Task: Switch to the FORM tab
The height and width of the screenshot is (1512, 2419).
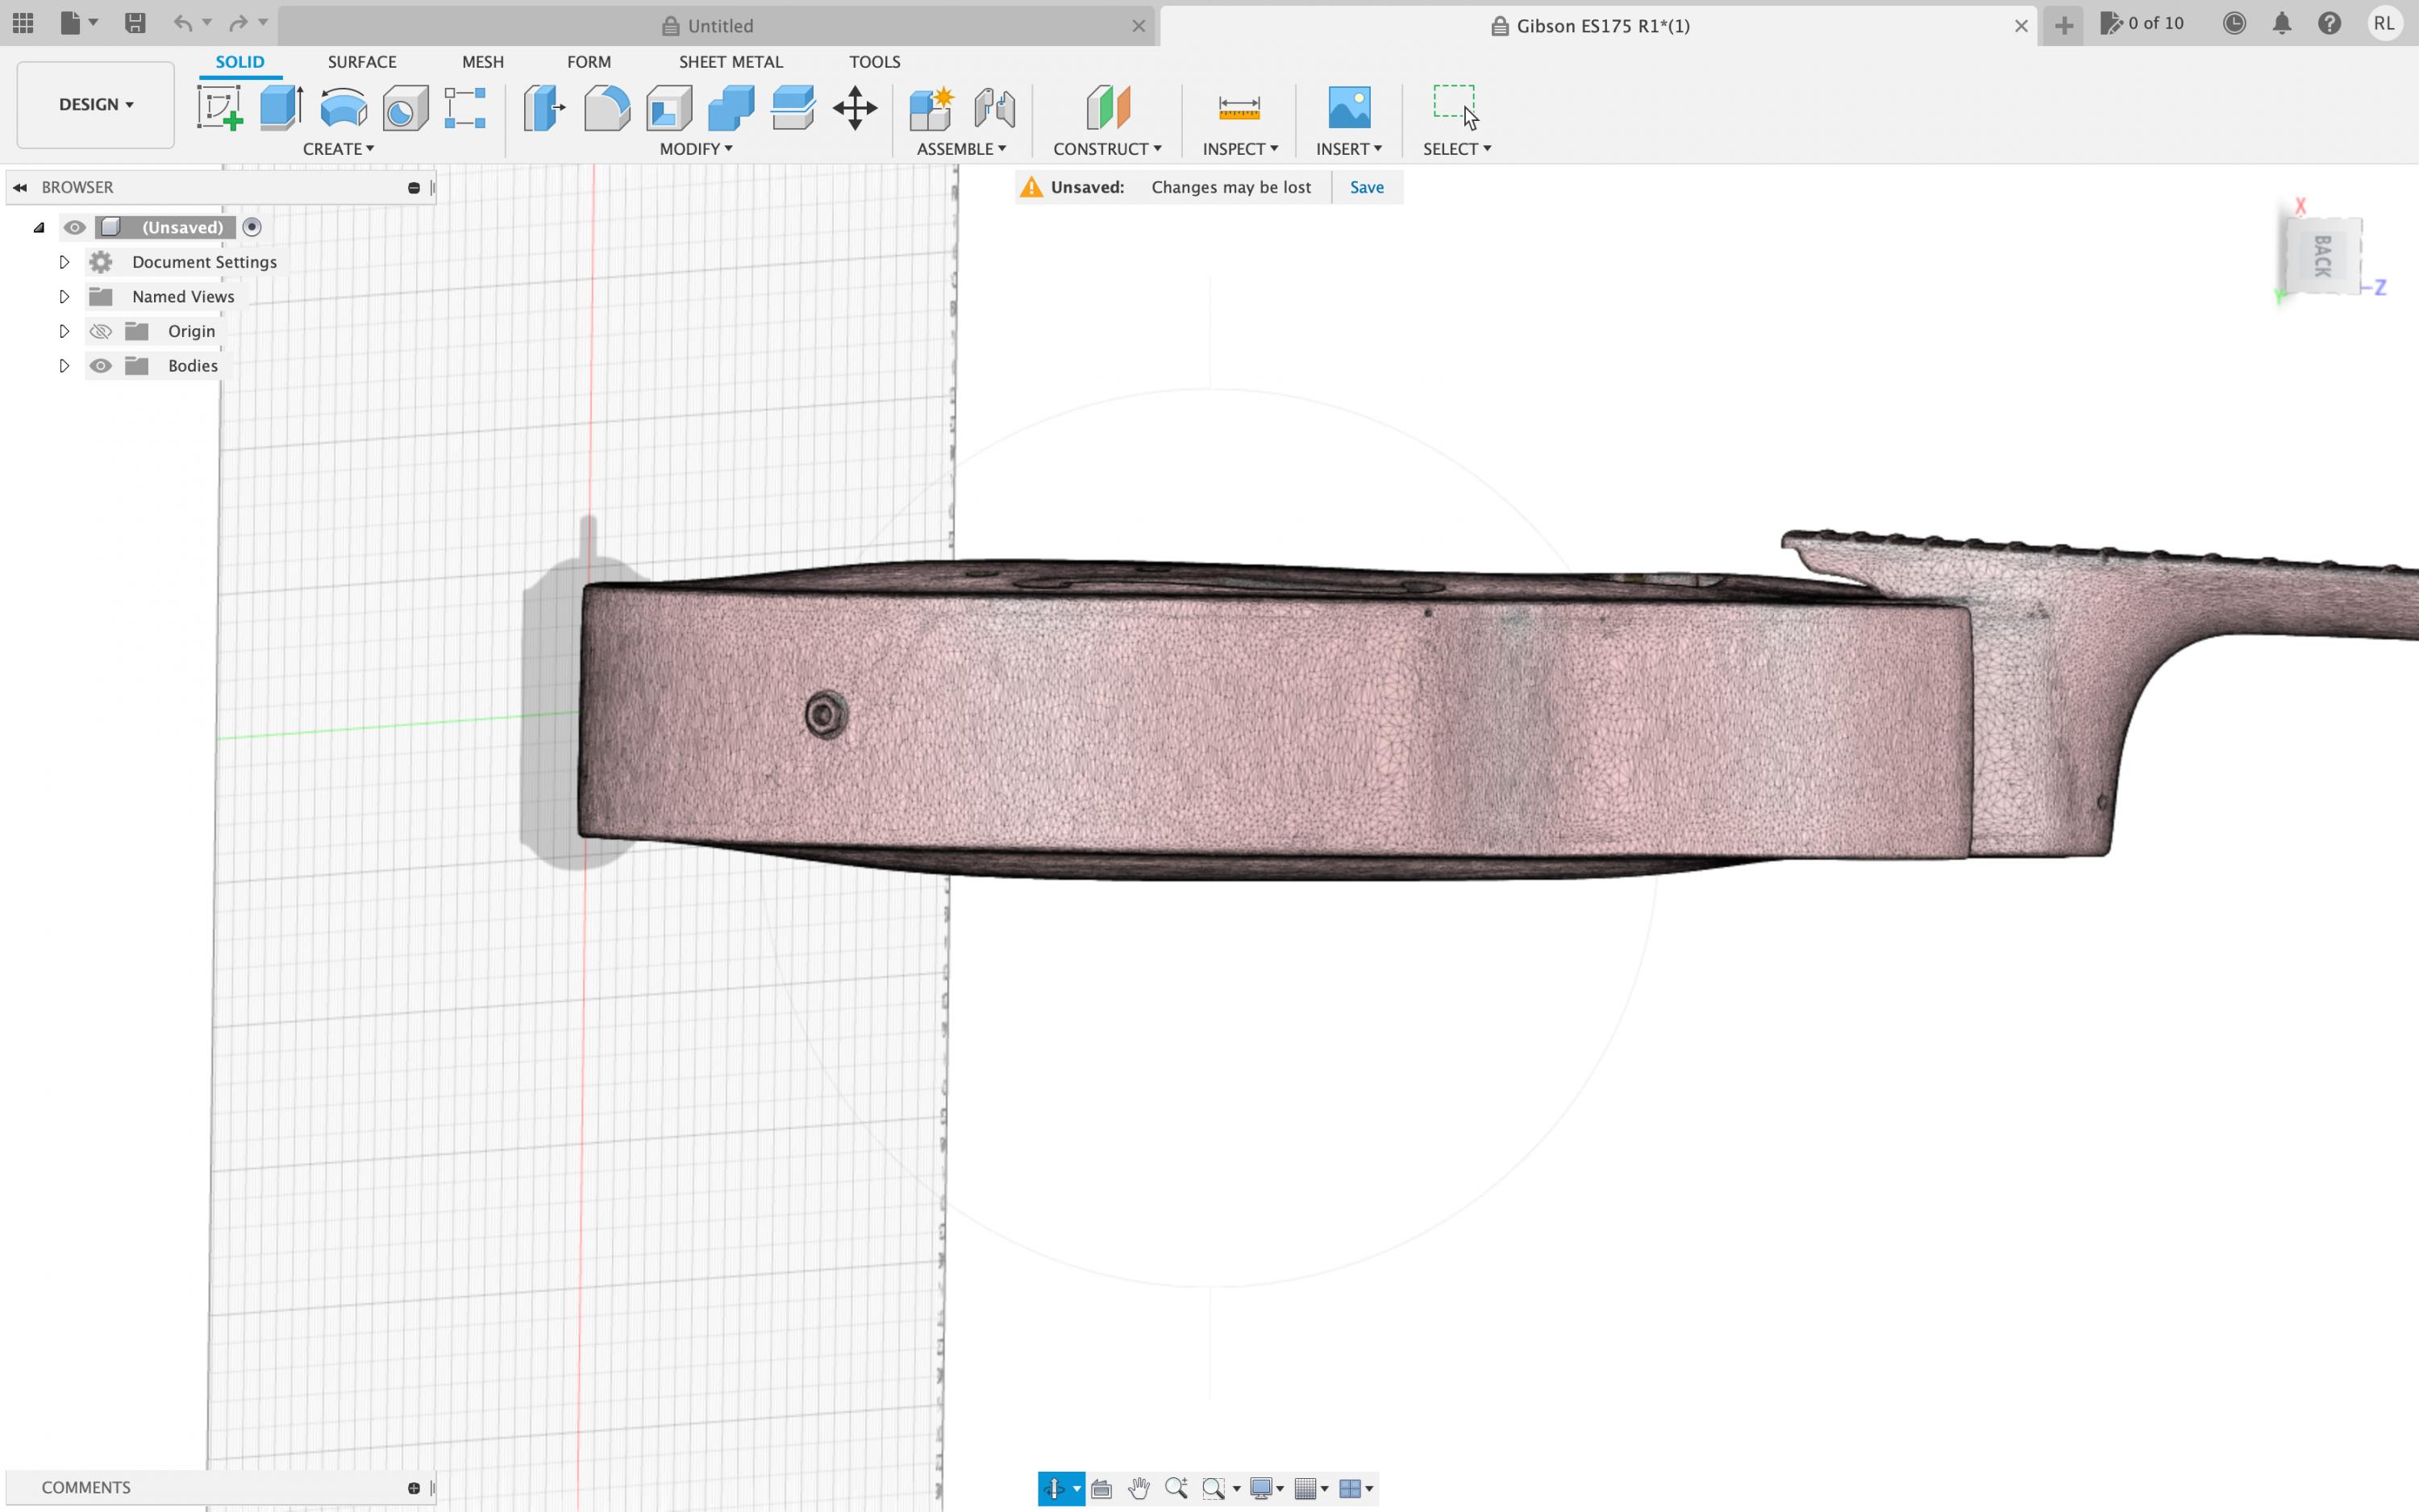Action: (x=589, y=62)
